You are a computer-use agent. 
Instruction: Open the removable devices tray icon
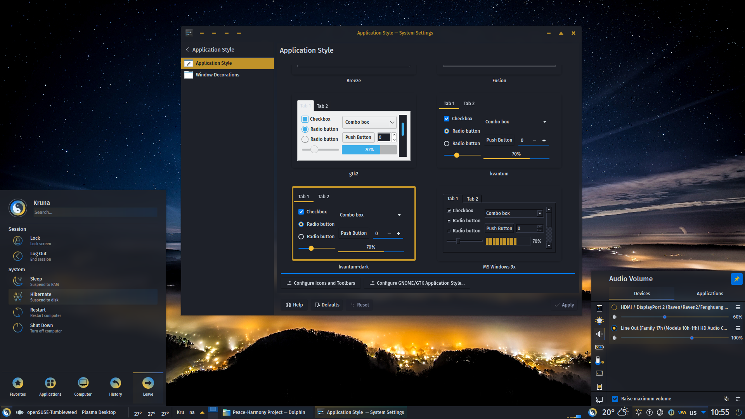[x=599, y=360]
